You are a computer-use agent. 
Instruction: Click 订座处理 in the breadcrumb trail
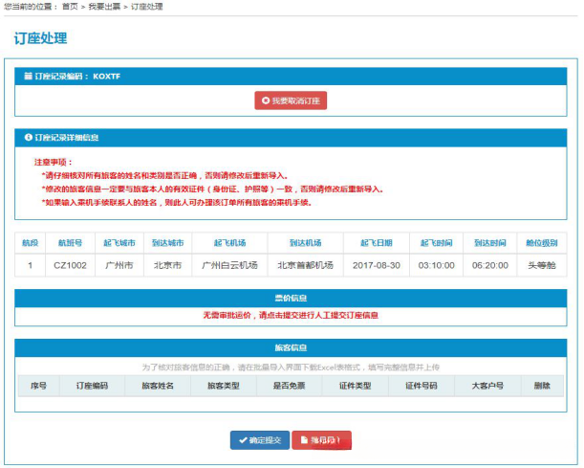click(147, 7)
